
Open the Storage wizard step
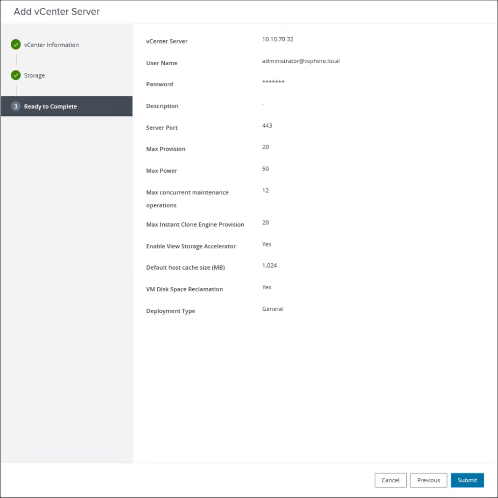[34, 75]
